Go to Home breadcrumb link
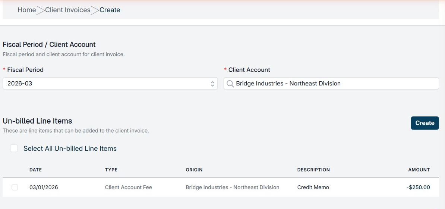Viewport: 445px width, 209px height. (26, 10)
